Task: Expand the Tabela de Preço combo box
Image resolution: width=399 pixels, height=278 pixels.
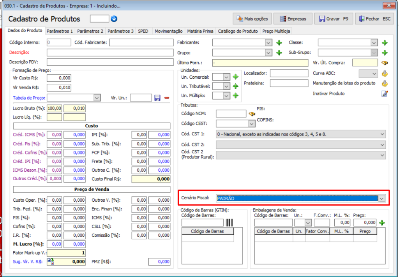Action: click(x=97, y=98)
